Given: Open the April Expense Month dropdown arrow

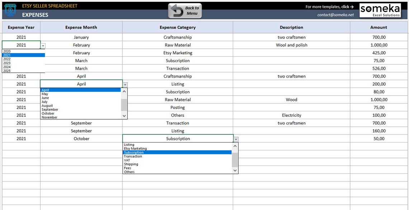Looking at the screenshot, I should coord(125,85).
